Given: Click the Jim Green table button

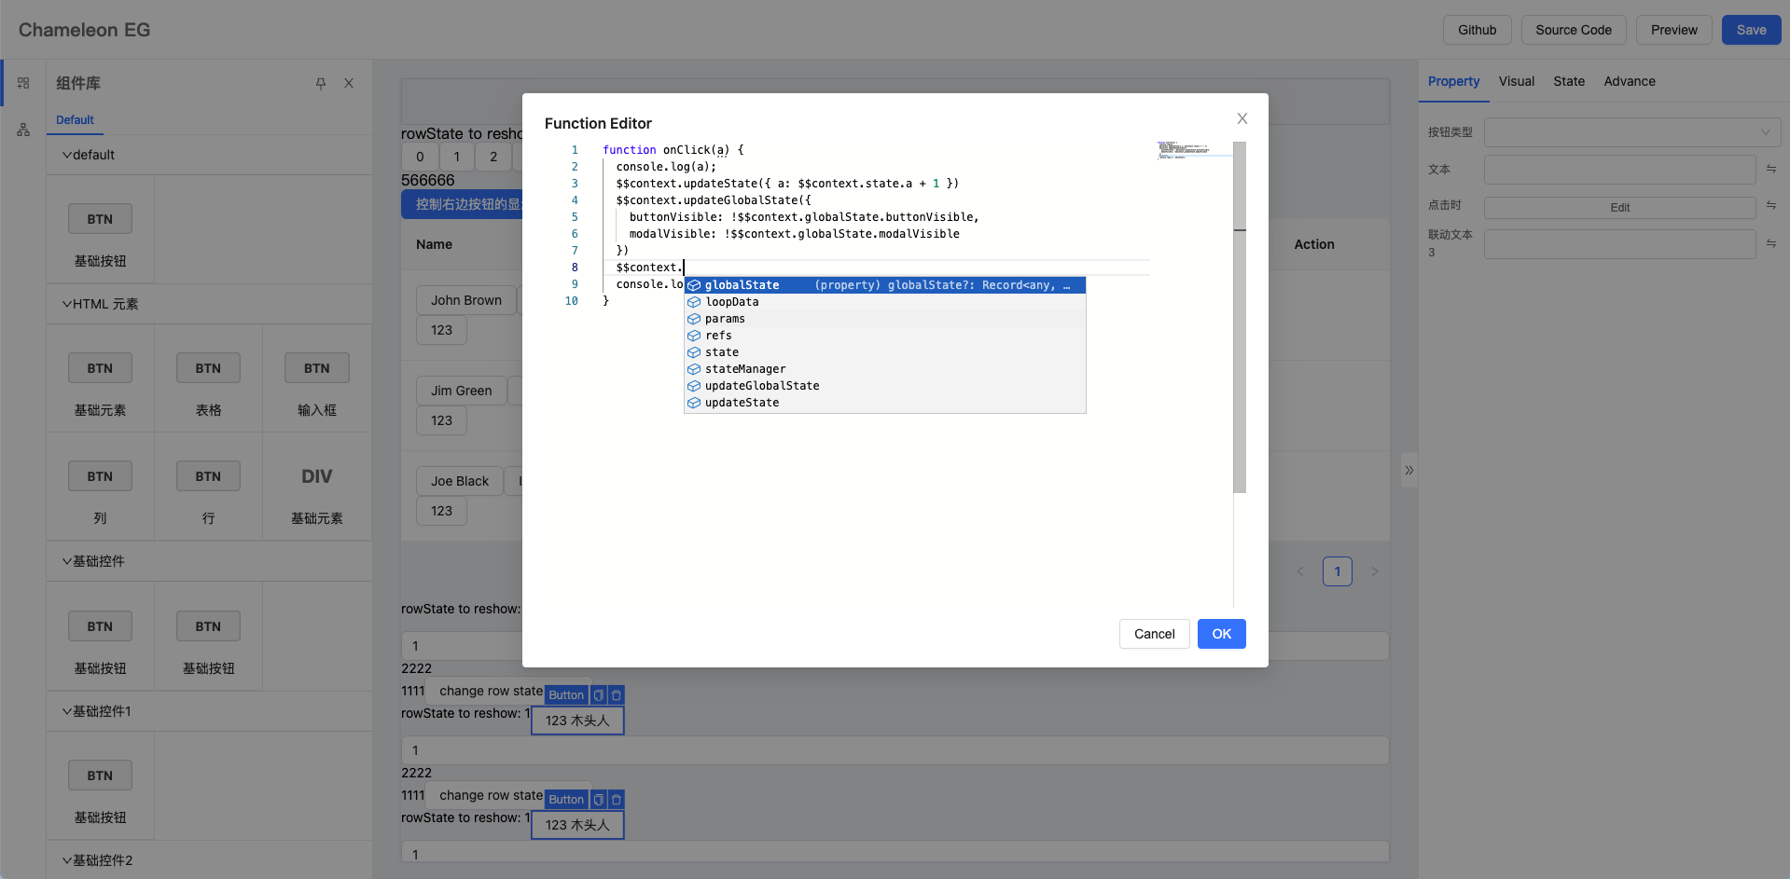Looking at the screenshot, I should (462, 391).
